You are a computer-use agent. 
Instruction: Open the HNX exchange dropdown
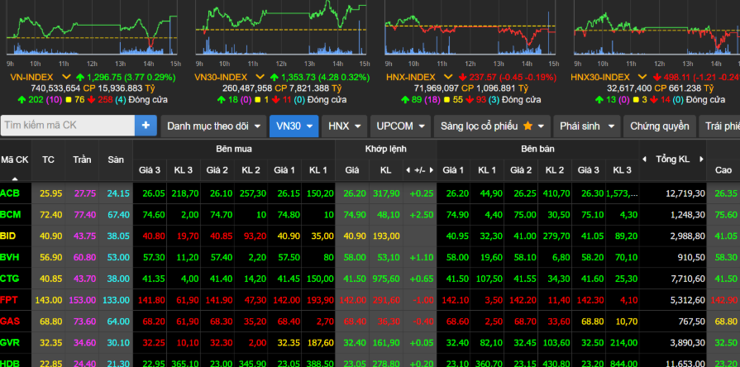(344, 126)
